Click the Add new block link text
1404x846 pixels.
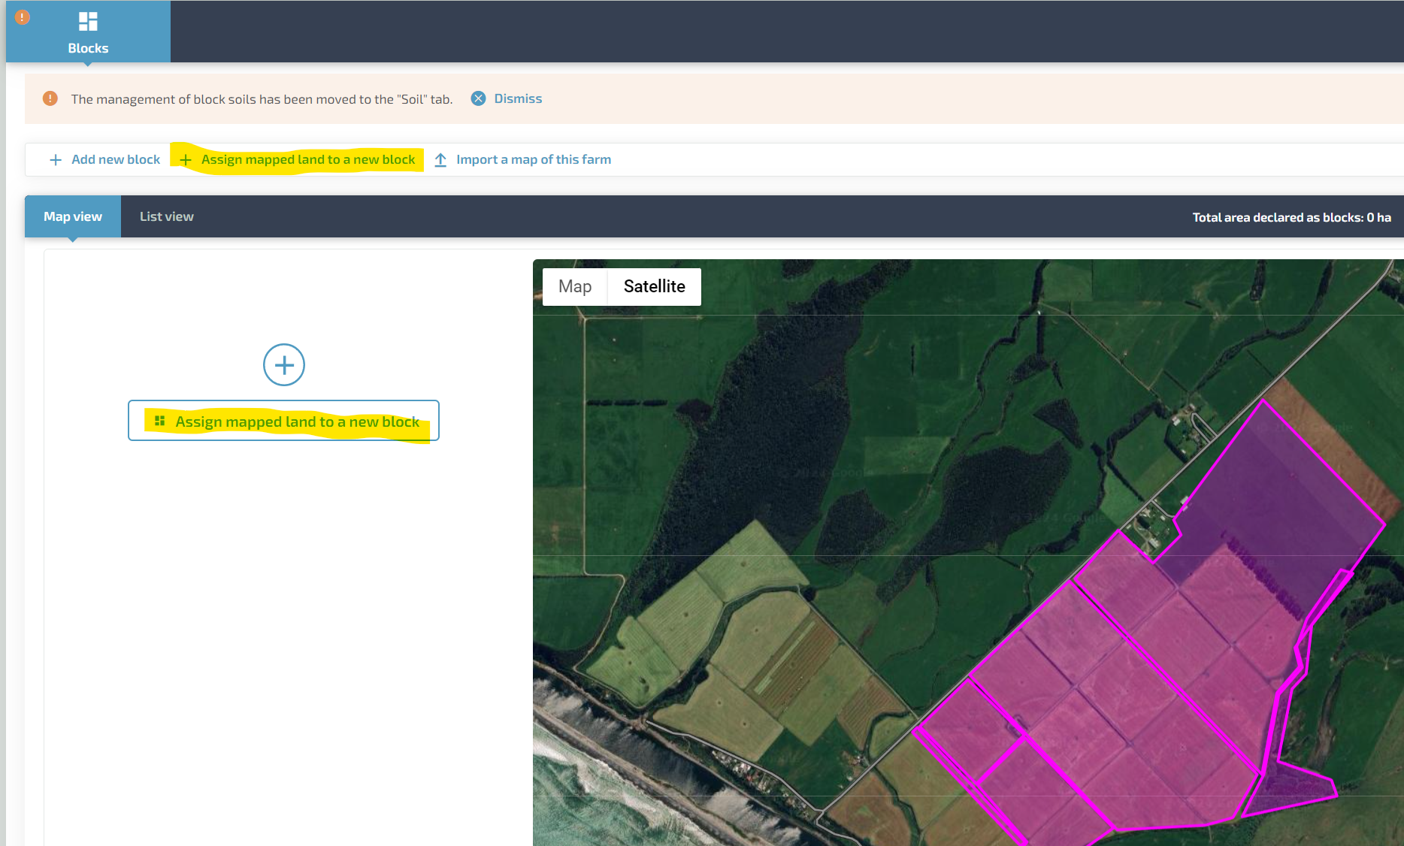click(116, 159)
